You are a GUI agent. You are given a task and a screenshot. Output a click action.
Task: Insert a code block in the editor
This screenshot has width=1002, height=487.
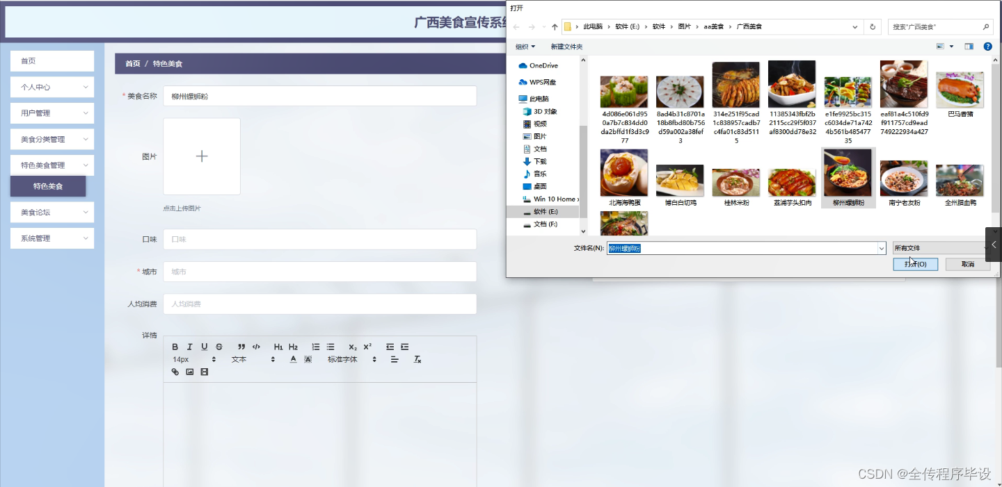pyautogui.click(x=256, y=347)
